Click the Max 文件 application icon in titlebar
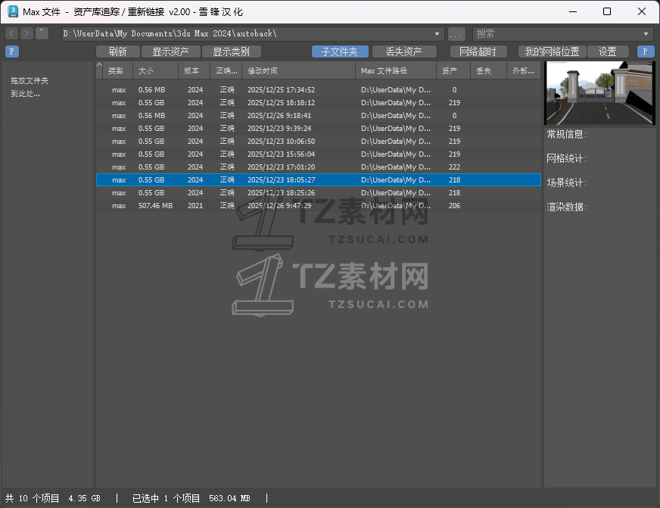660x508 pixels. 11,11
